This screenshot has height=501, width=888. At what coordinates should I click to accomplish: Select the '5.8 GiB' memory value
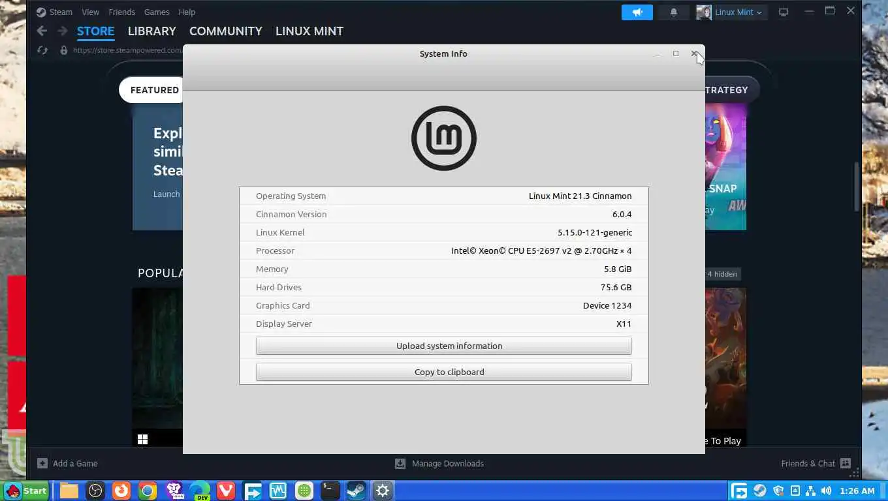click(x=618, y=269)
